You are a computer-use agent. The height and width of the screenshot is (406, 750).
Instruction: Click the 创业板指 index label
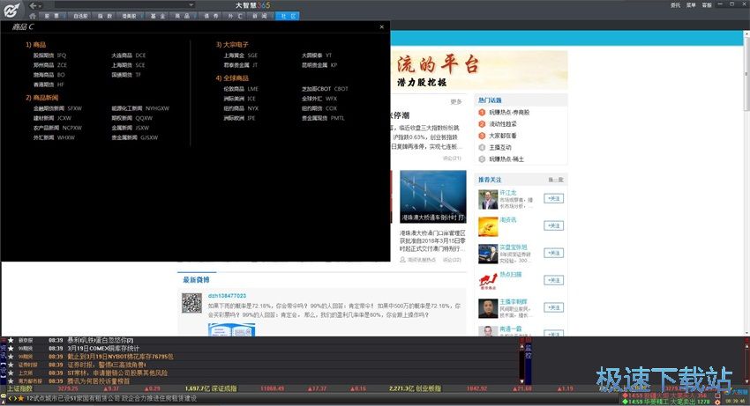(x=428, y=388)
